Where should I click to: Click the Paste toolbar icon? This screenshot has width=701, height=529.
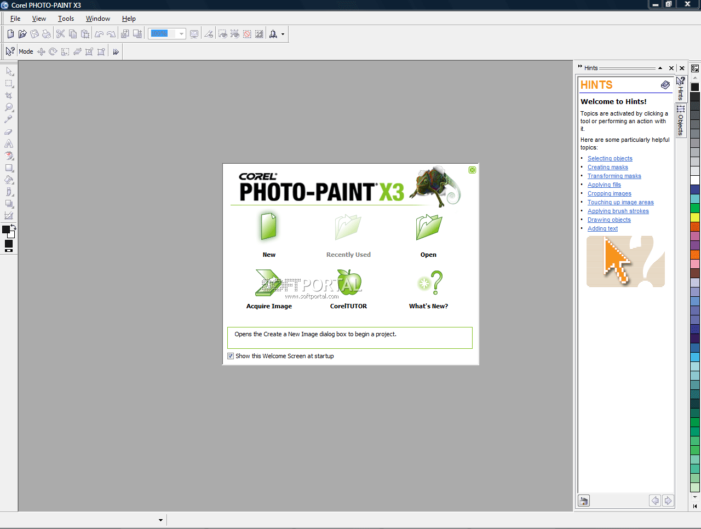pos(85,34)
